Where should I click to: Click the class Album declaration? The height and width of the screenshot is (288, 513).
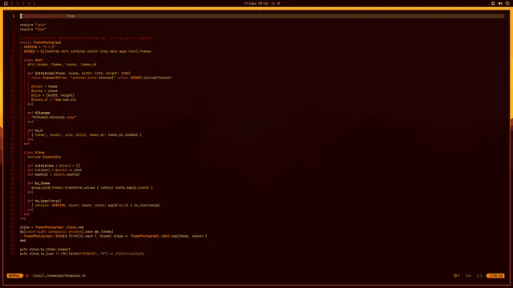click(x=34, y=153)
